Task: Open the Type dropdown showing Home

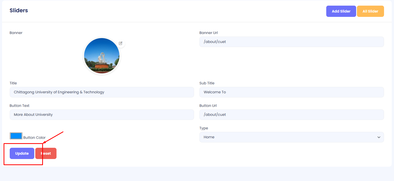Action: pos(291,137)
